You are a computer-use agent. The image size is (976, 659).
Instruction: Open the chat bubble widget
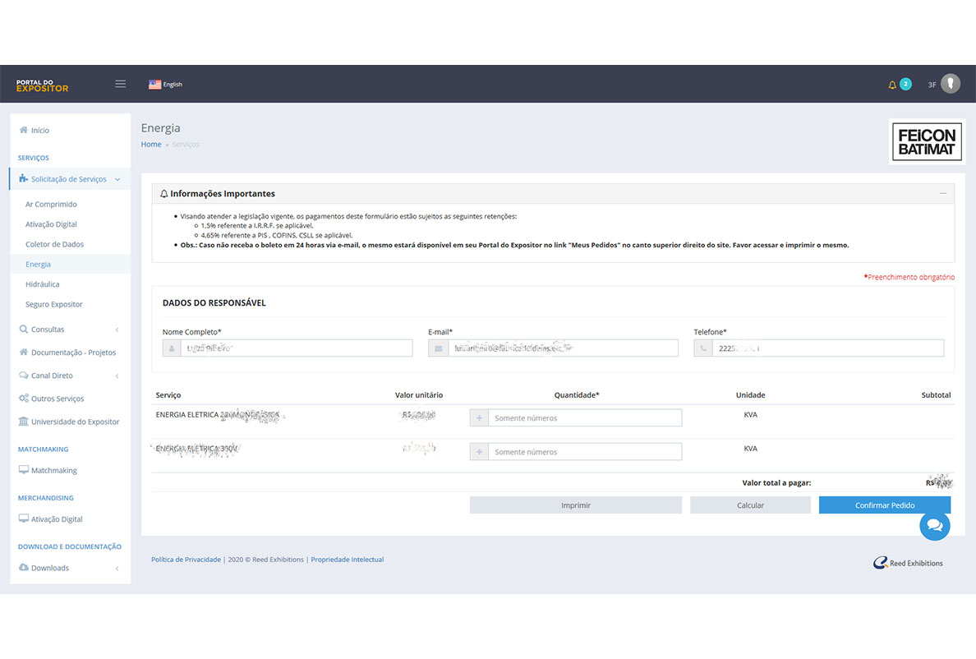click(935, 525)
